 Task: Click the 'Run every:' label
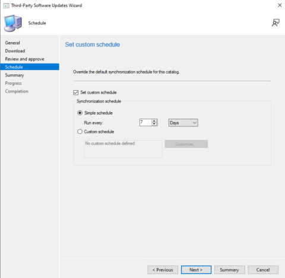pos(94,123)
